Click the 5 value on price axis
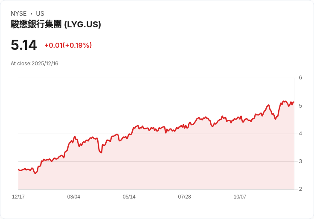The image size is (314, 219). tap(300, 105)
